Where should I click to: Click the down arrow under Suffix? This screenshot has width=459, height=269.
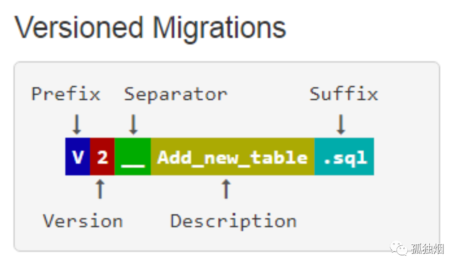tap(341, 124)
